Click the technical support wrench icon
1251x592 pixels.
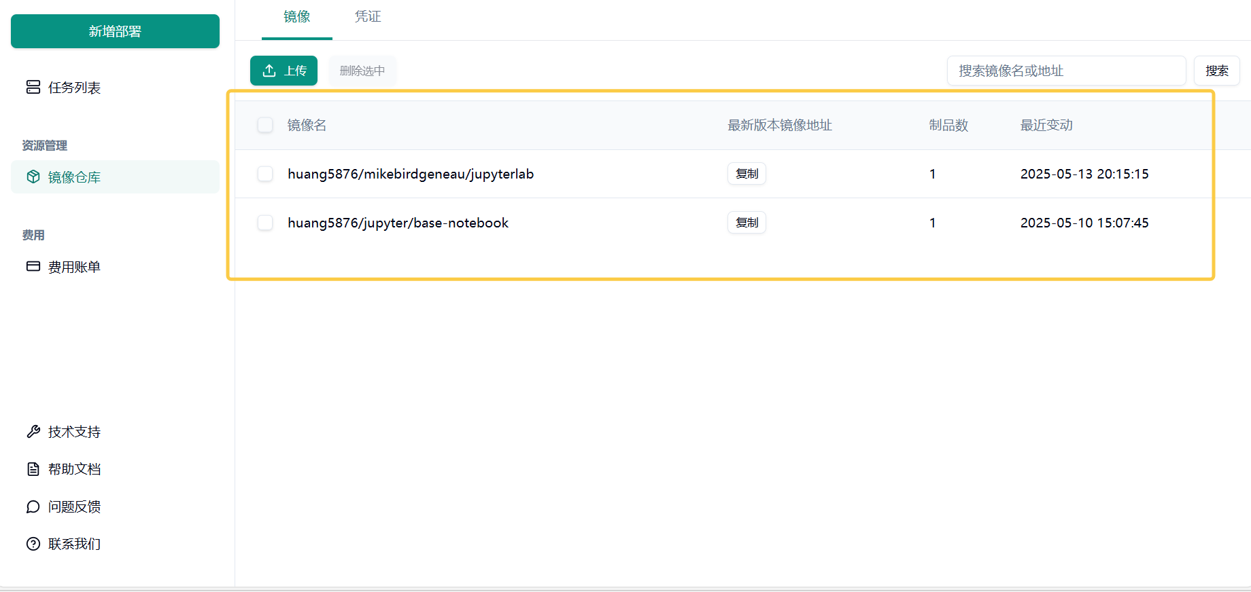point(33,432)
